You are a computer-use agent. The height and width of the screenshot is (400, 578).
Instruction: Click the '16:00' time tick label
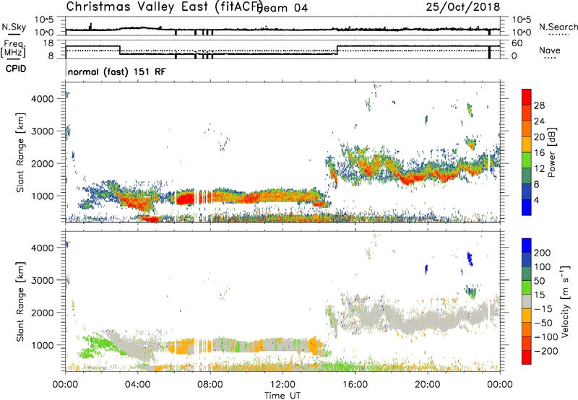pyautogui.click(x=355, y=385)
